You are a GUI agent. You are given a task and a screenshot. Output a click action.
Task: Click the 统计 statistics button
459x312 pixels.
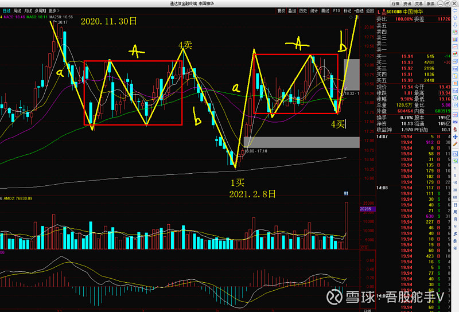314,11
